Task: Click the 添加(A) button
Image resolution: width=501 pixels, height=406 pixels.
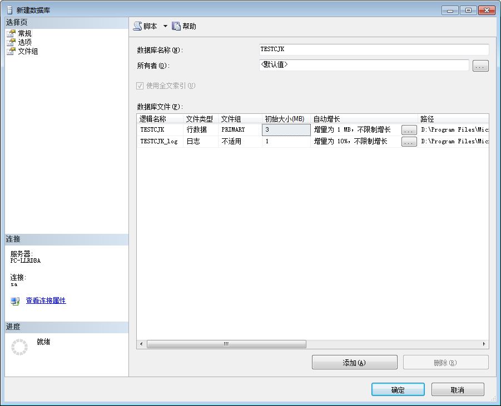Action: tap(355, 362)
